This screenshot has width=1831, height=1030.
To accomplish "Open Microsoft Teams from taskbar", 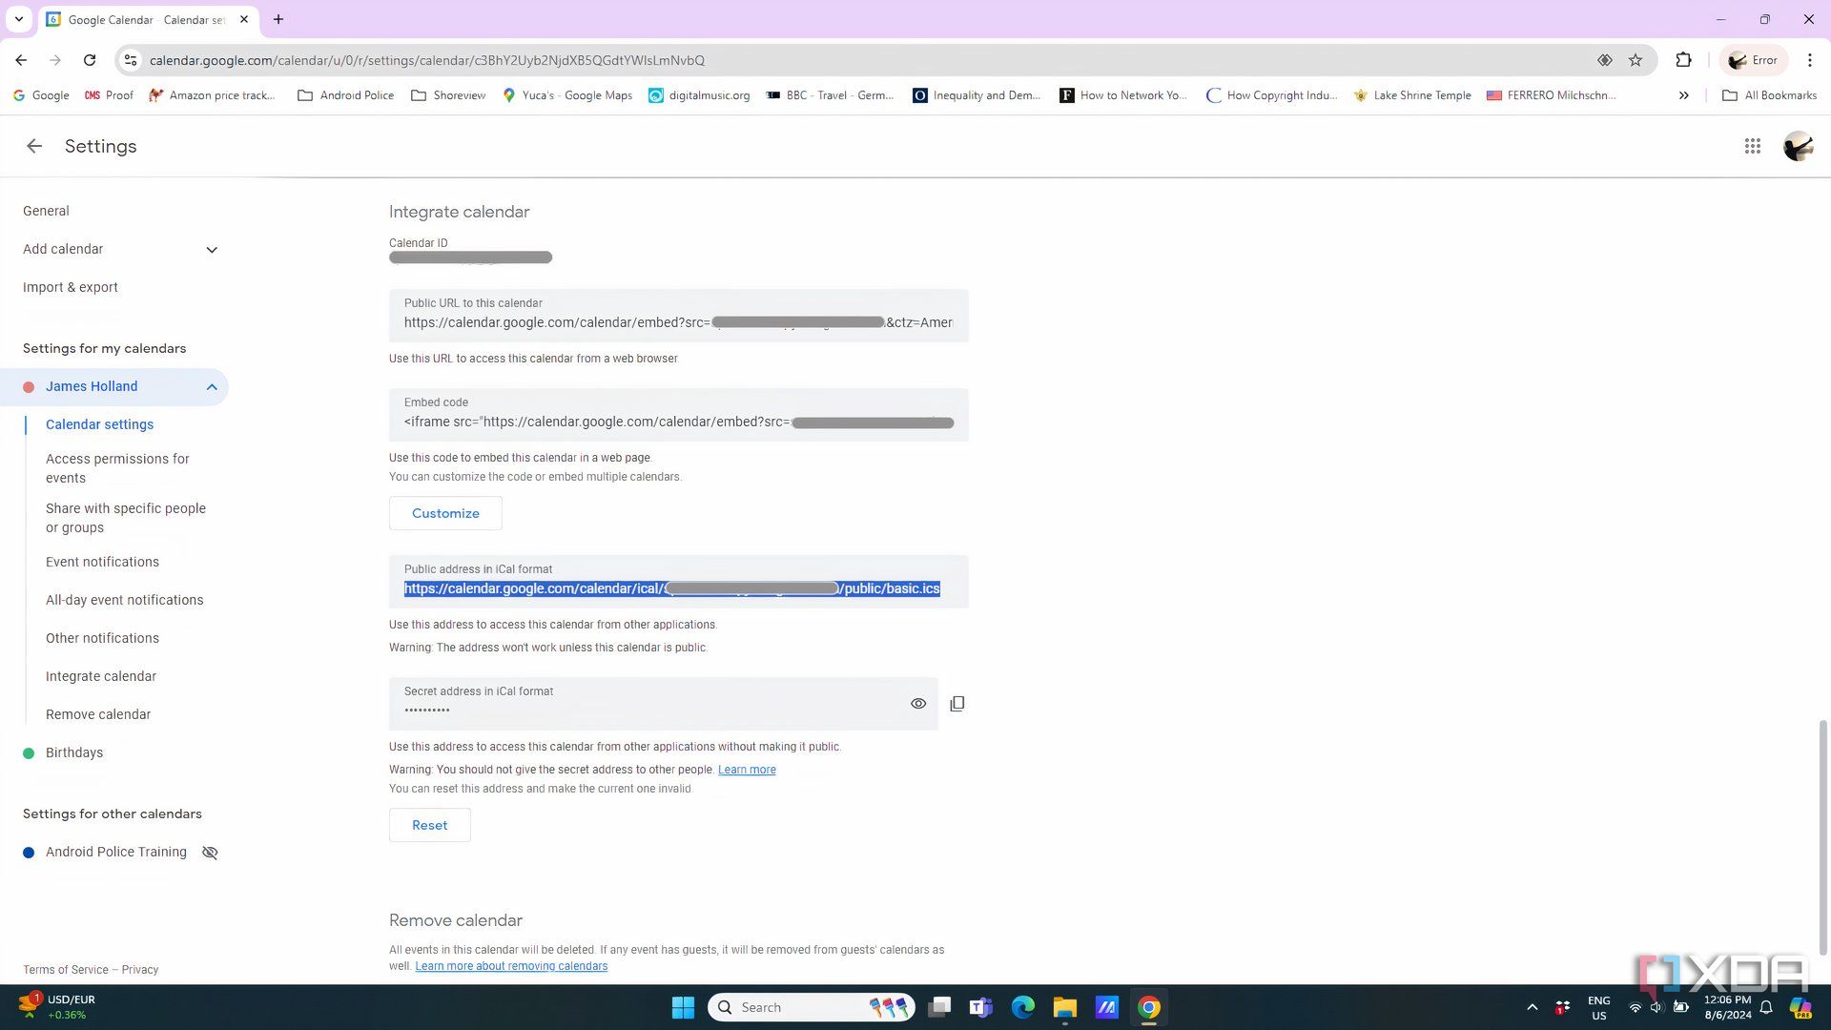I will coord(980,1007).
